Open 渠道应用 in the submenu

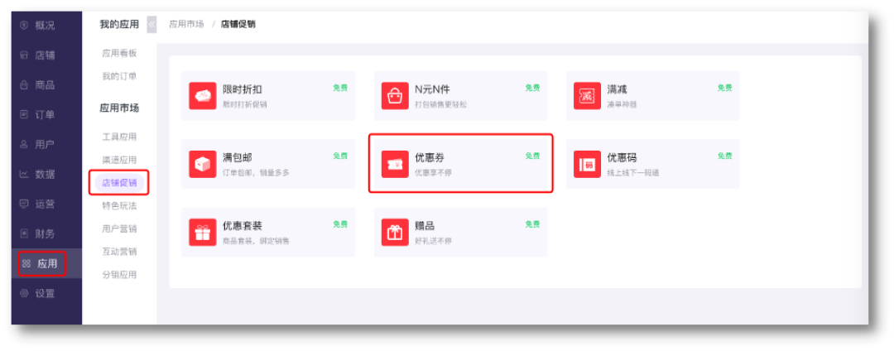[x=119, y=160]
